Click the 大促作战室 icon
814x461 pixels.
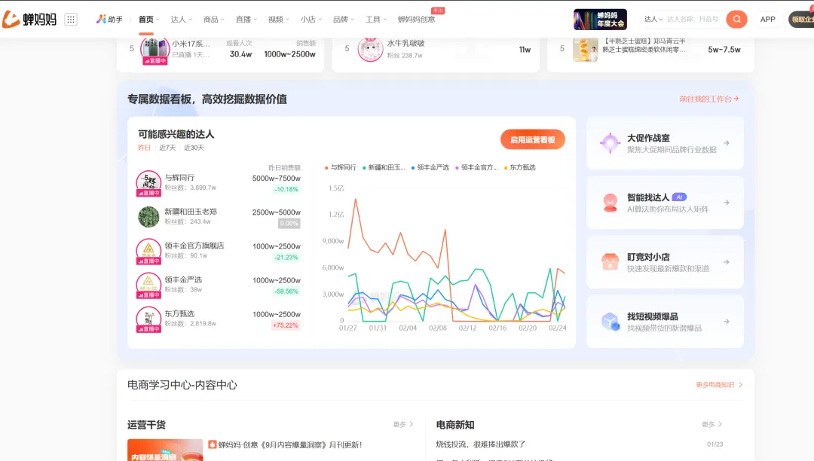[x=610, y=142]
